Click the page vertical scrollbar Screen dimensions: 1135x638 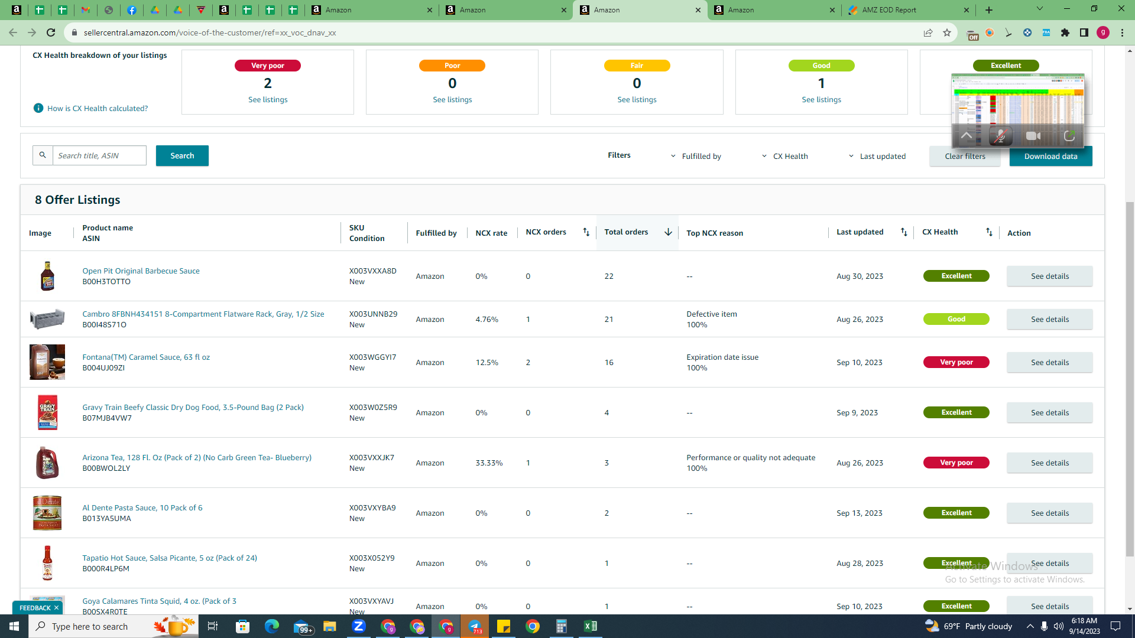coord(1130,378)
